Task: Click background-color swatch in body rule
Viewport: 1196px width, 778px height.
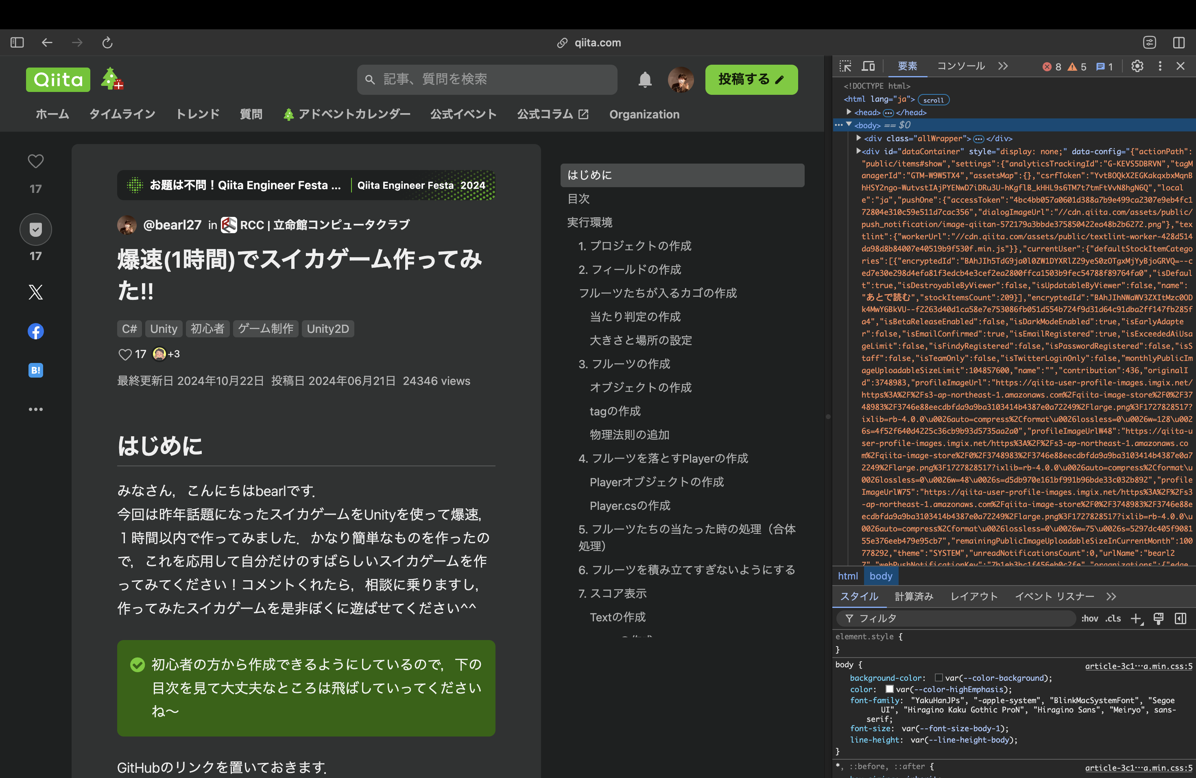Action: click(x=938, y=678)
